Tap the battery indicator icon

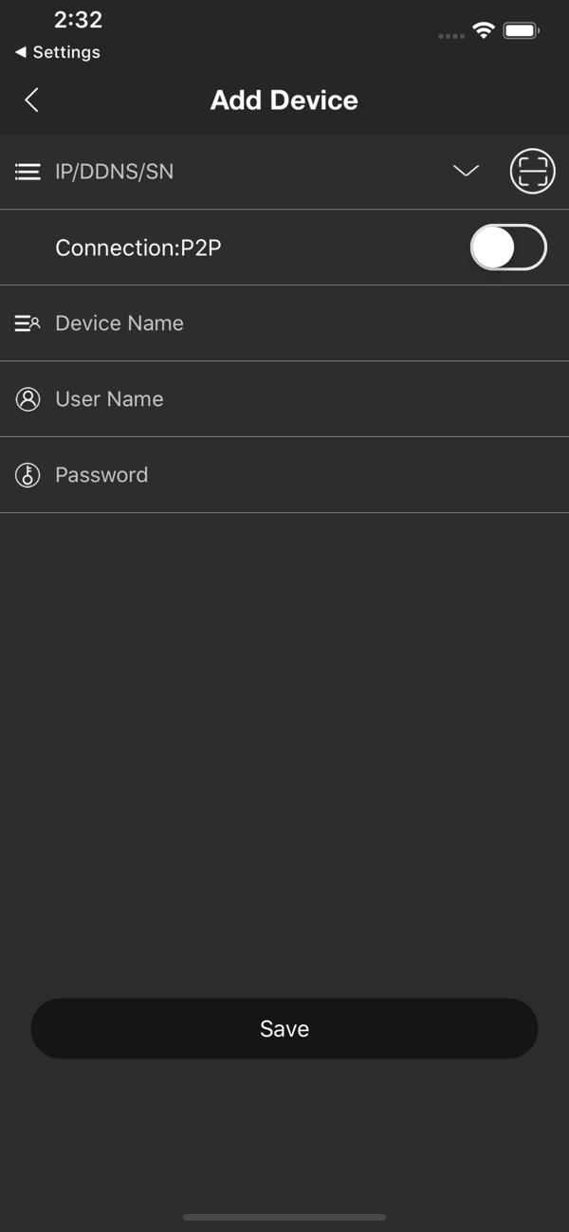point(521,31)
